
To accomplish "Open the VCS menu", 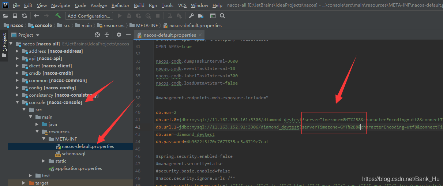I will (182, 5).
